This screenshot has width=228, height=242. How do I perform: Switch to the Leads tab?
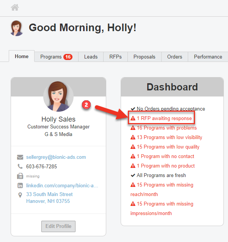click(91, 57)
